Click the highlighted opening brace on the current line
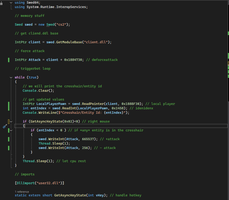Image resolution: width=229 pixels, height=200 pixels. tap(24, 126)
